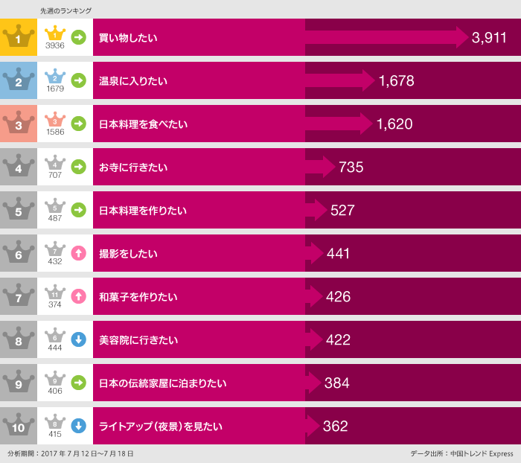Click the pink up arrow beside 撮影をしたい

pos(78,253)
